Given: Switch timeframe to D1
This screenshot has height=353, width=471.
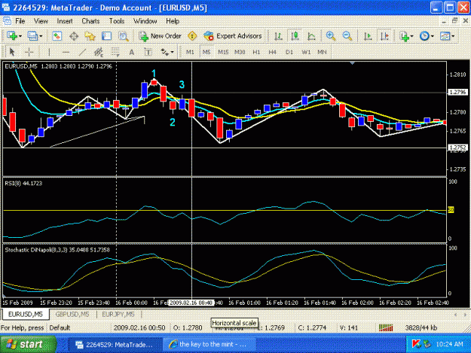Looking at the screenshot, I should 289,52.
